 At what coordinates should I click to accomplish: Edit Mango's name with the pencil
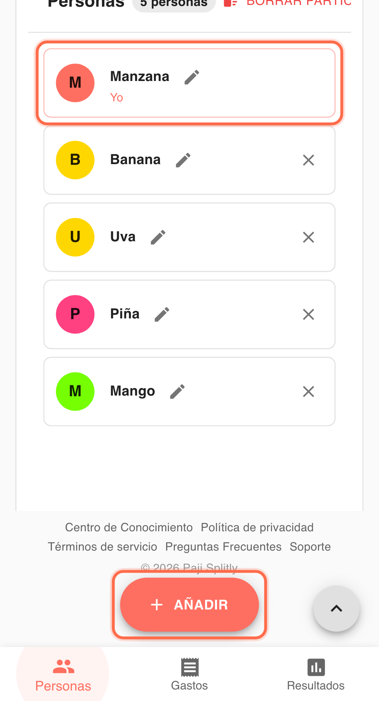point(177,392)
